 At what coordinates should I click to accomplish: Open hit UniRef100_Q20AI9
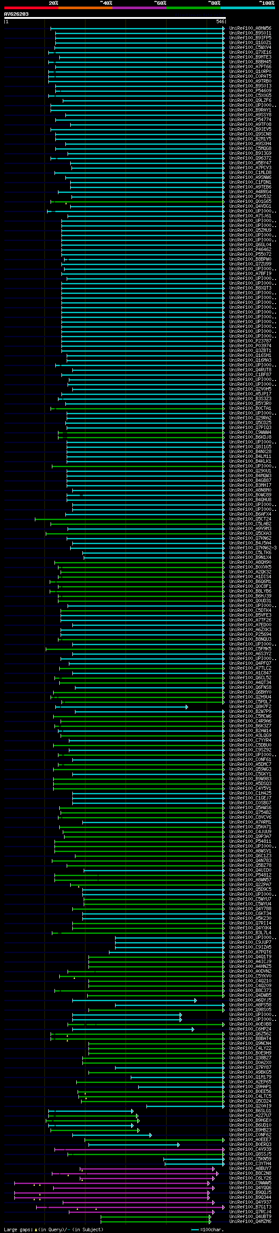tap(250, 1106)
